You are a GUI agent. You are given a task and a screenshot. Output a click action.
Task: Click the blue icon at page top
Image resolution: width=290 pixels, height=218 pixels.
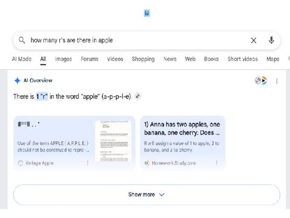click(147, 13)
